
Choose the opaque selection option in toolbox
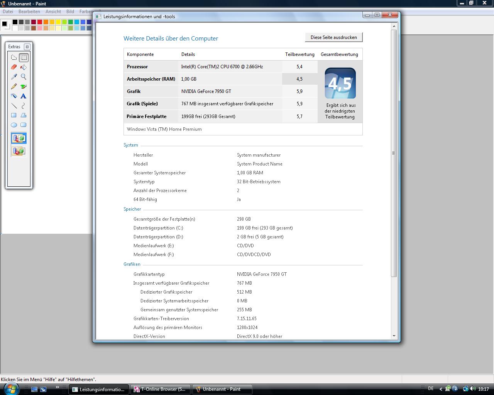point(19,138)
